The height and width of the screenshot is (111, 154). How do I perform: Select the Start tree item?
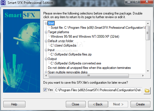tap(51, 23)
